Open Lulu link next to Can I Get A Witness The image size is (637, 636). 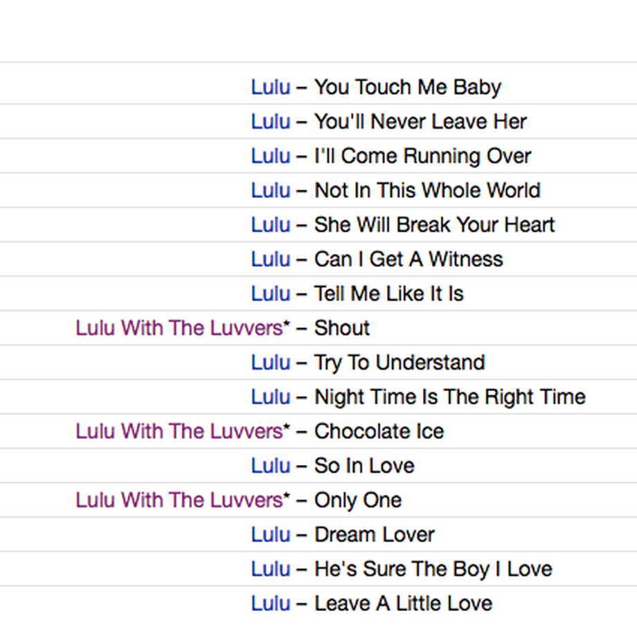pos(271,259)
